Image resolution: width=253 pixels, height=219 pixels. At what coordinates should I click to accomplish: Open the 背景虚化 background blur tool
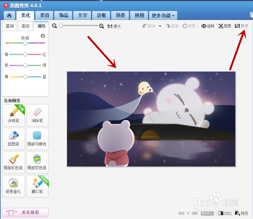[x=14, y=186]
